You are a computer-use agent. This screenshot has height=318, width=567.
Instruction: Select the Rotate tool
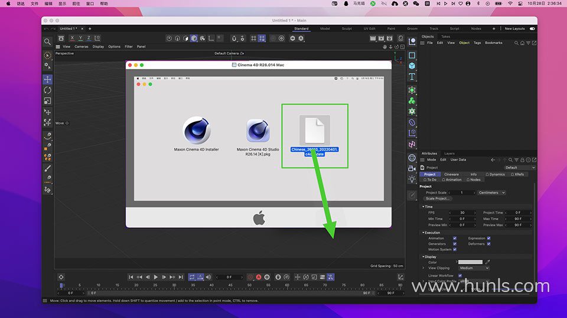tap(47, 90)
